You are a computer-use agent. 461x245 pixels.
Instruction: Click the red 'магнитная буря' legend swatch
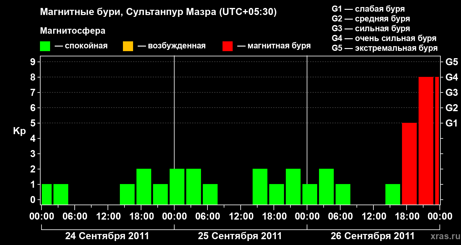228,46
